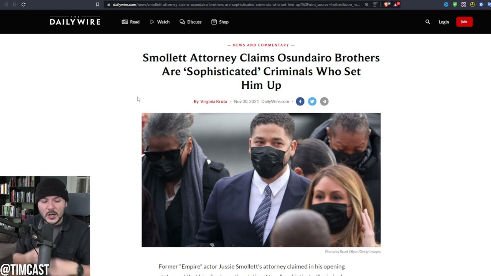Share article via Twitter icon
This screenshot has height=276, width=491.
[312, 102]
